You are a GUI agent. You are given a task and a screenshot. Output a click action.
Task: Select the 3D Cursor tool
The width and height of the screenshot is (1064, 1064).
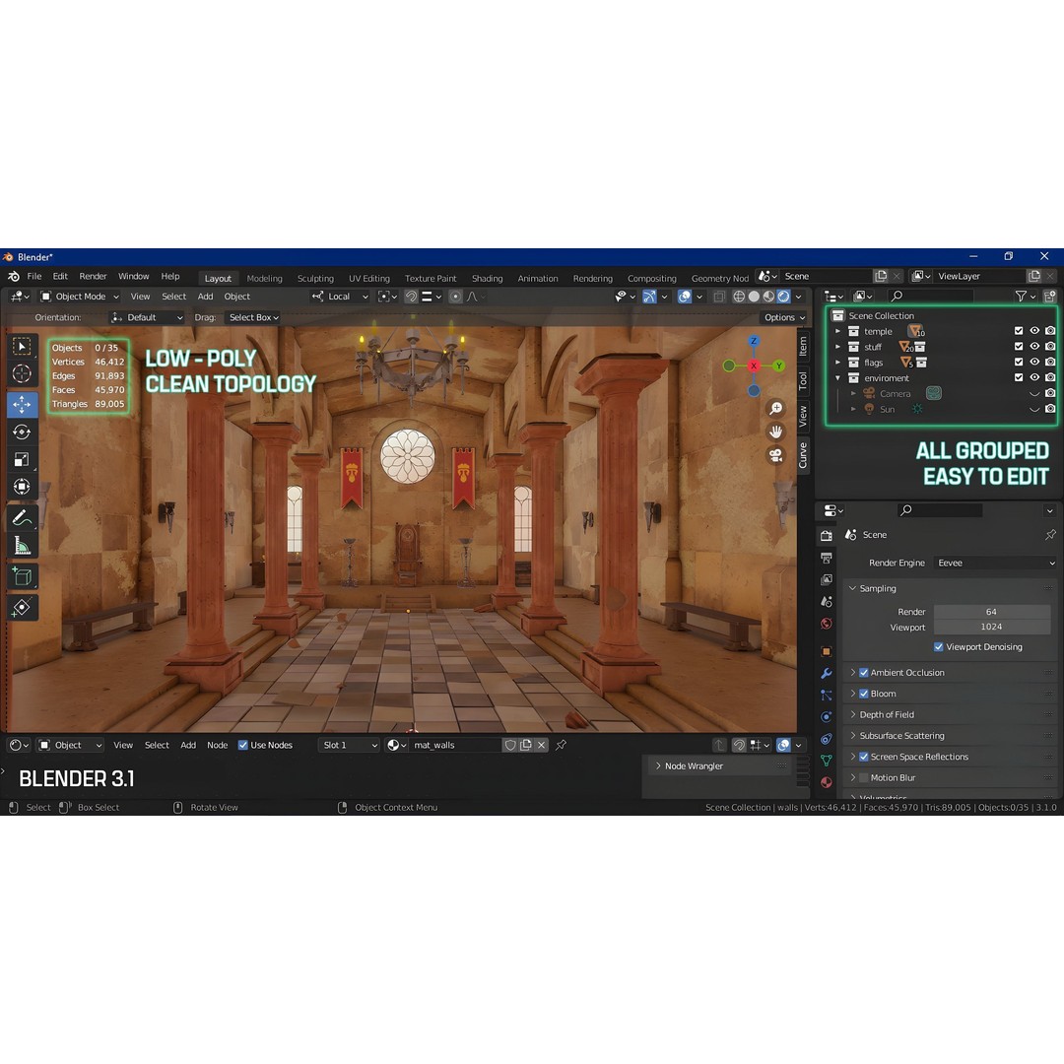22,373
